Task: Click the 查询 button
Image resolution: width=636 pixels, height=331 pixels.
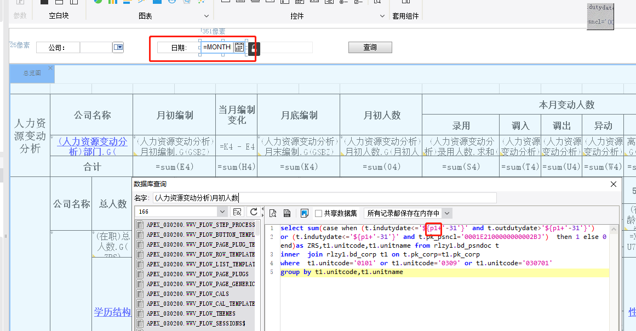Action: (370, 48)
